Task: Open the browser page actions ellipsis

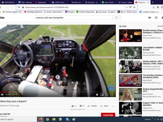Action: [x=127, y=7]
